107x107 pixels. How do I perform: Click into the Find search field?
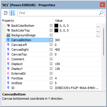(x=58, y=13)
